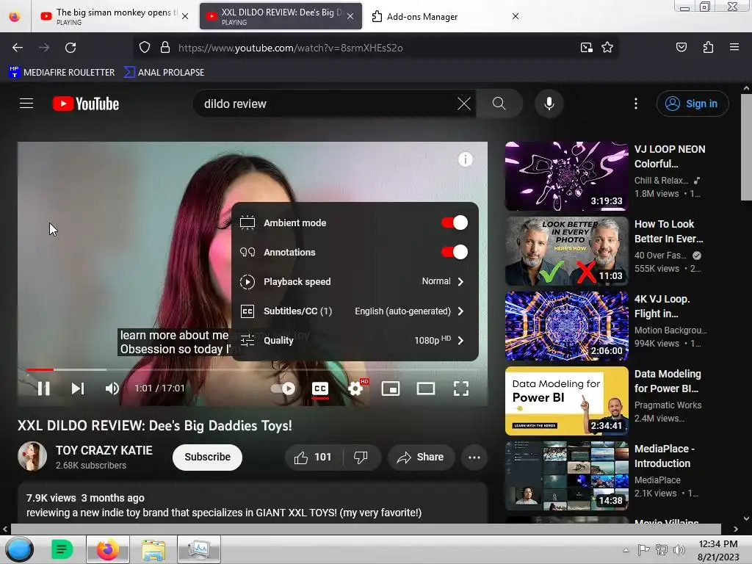Dislike the video
Screen dimensions: 752x564
point(361,457)
